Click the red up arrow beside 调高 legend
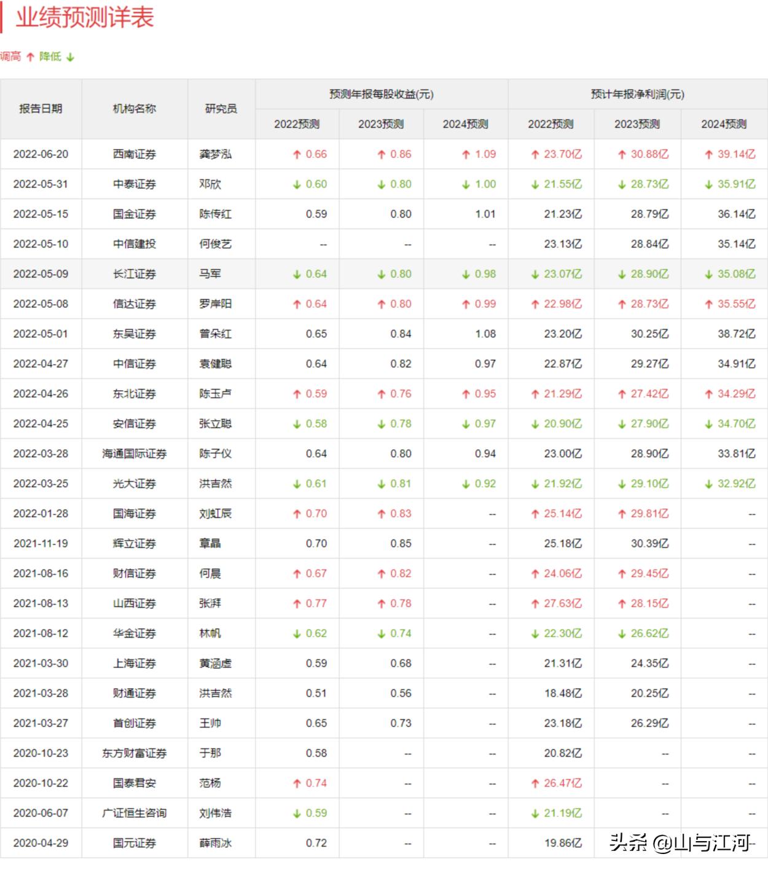 pos(30,57)
